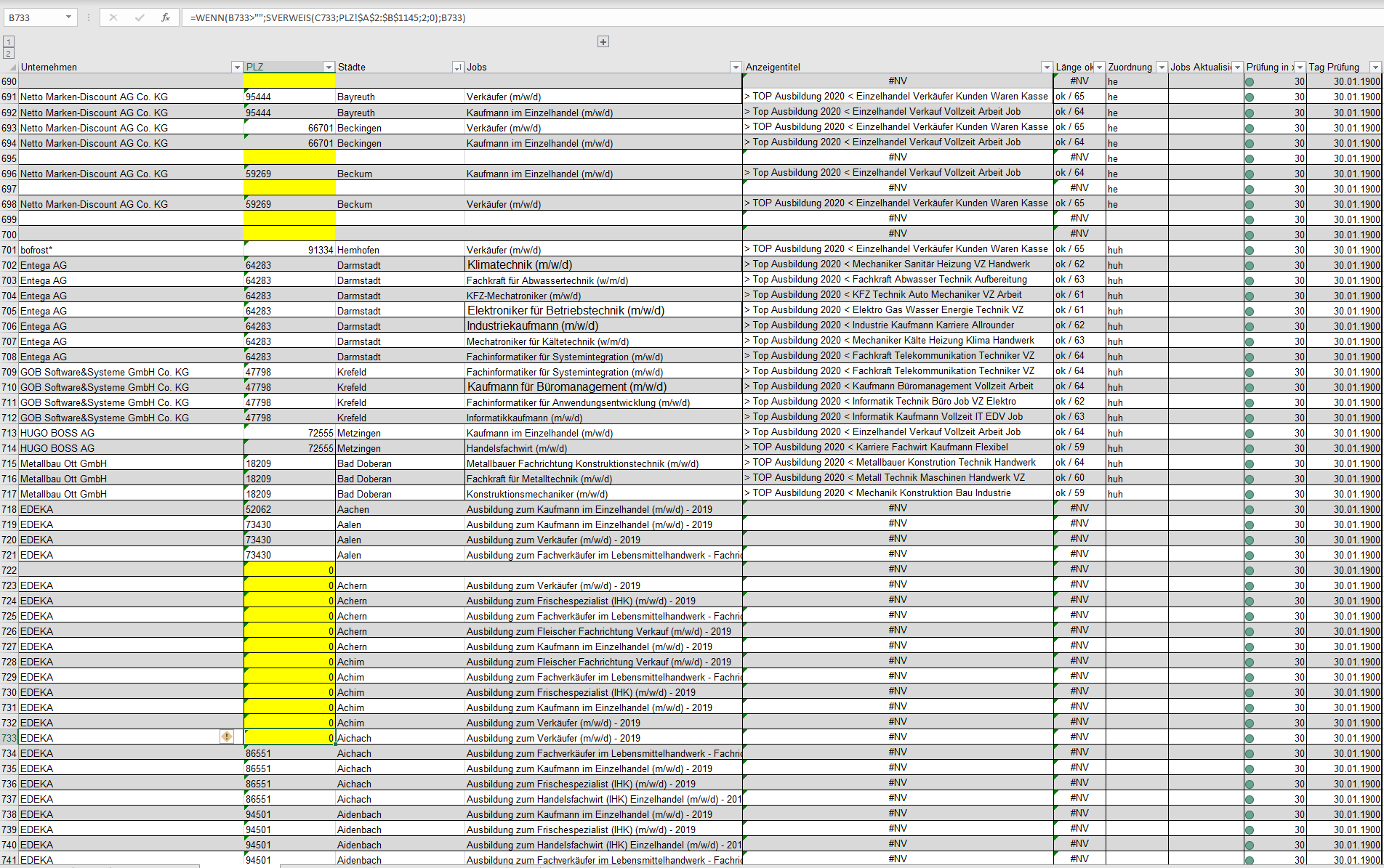Viewport: 1384px width, 868px height.
Task: Click the green status circle in row 733
Action: click(x=1250, y=738)
